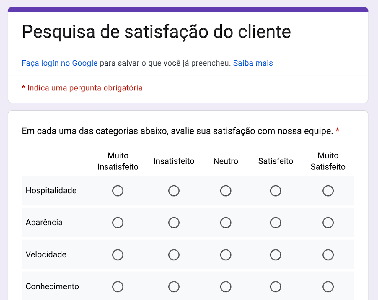The height and width of the screenshot is (300, 378).
Task: Select Muito Insatisfeito for Conhecimento
Action: 118,287
